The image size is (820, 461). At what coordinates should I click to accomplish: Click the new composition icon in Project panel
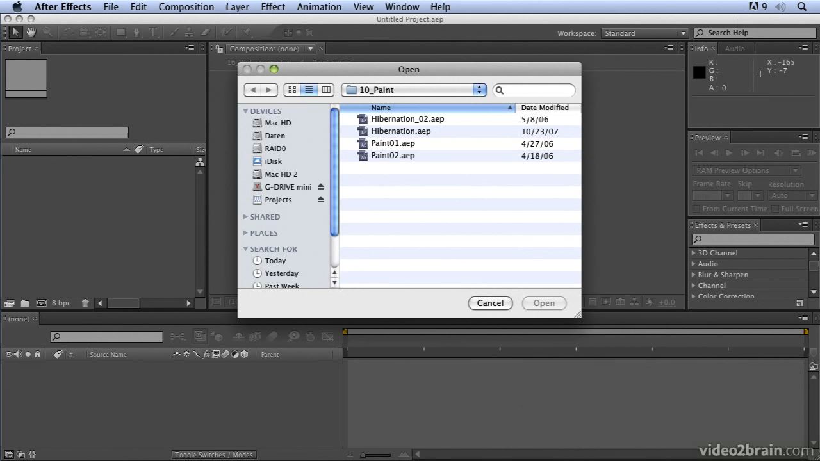(x=42, y=303)
